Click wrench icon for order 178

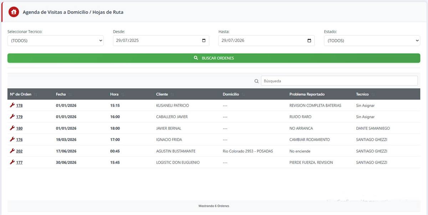[x=12, y=105]
